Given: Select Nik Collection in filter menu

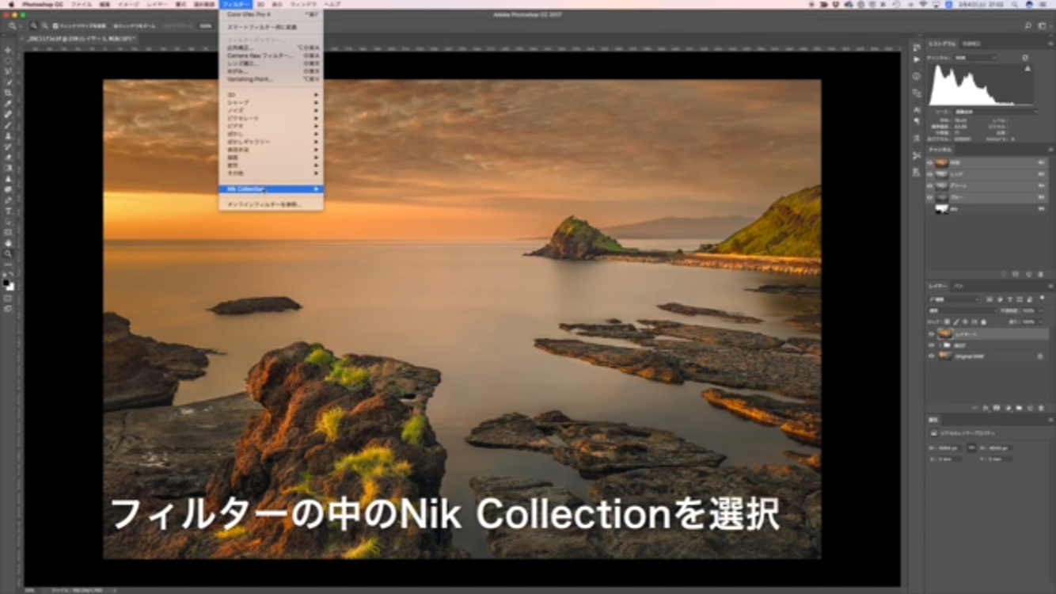Looking at the screenshot, I should (x=271, y=189).
